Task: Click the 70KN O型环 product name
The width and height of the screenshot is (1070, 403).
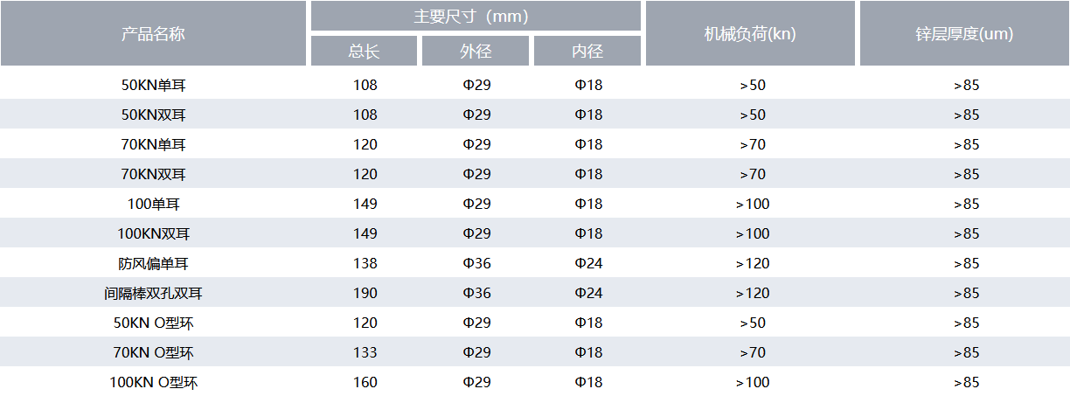Action: 153,353
